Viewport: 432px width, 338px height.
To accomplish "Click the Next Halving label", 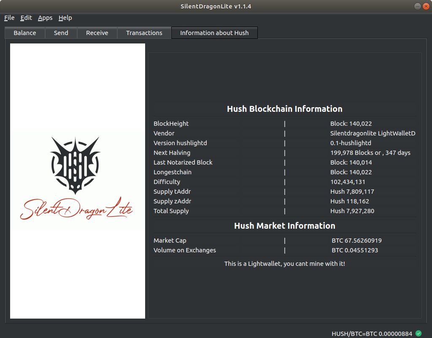I will (172, 153).
